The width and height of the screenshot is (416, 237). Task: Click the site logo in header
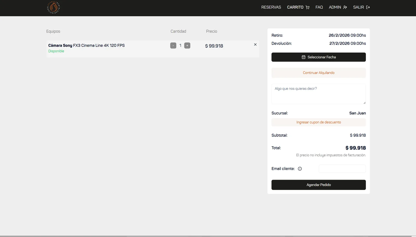tap(54, 7)
